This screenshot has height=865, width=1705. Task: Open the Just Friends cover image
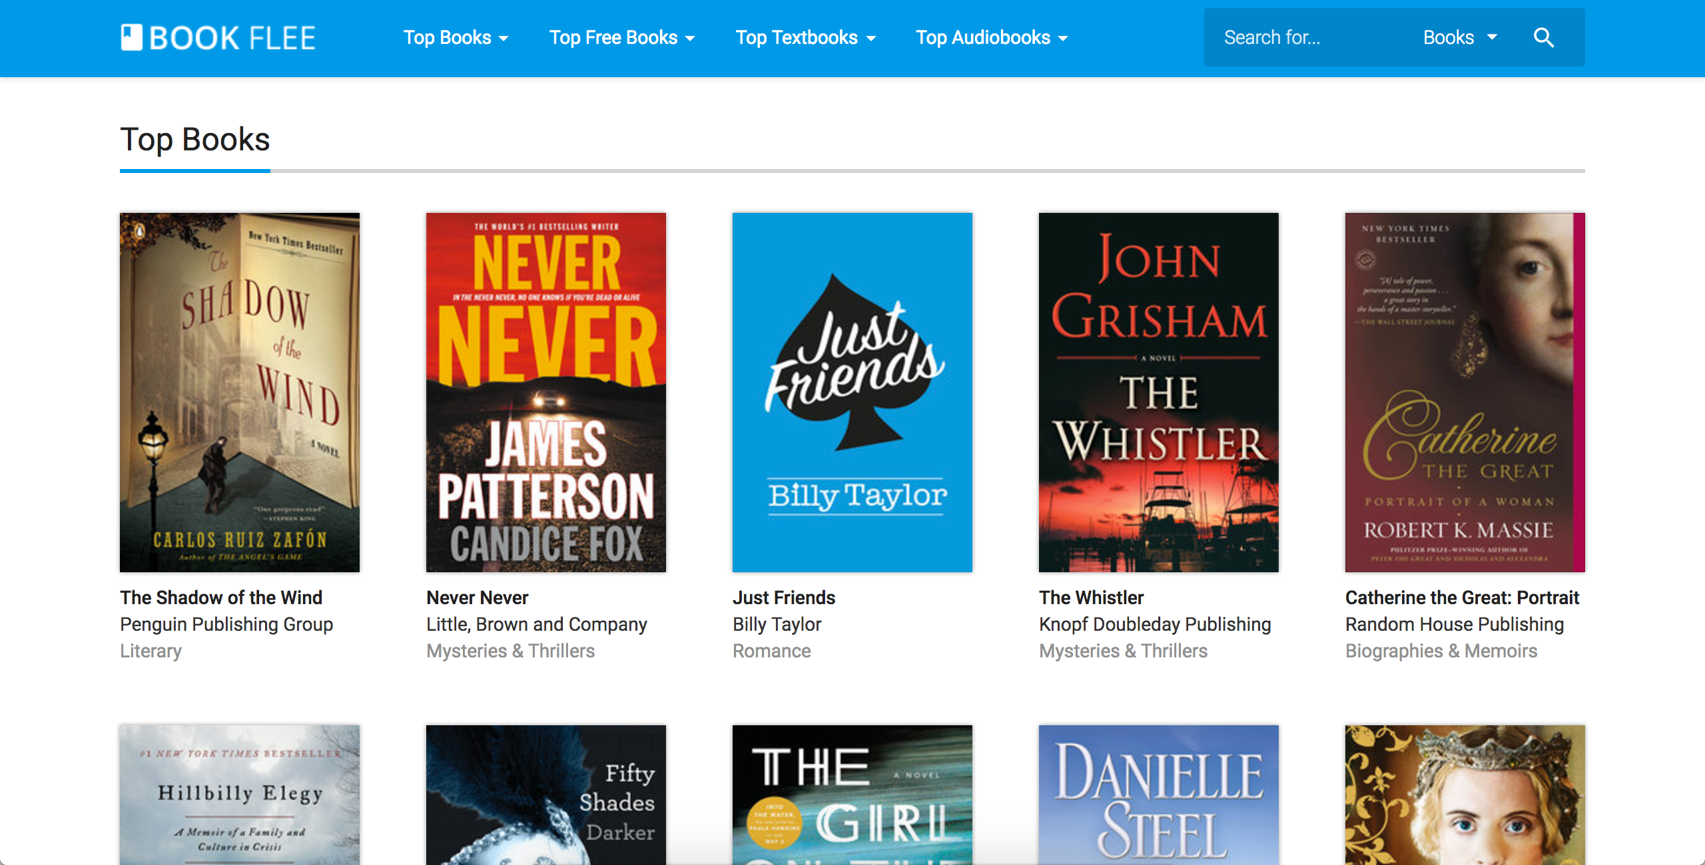click(852, 392)
